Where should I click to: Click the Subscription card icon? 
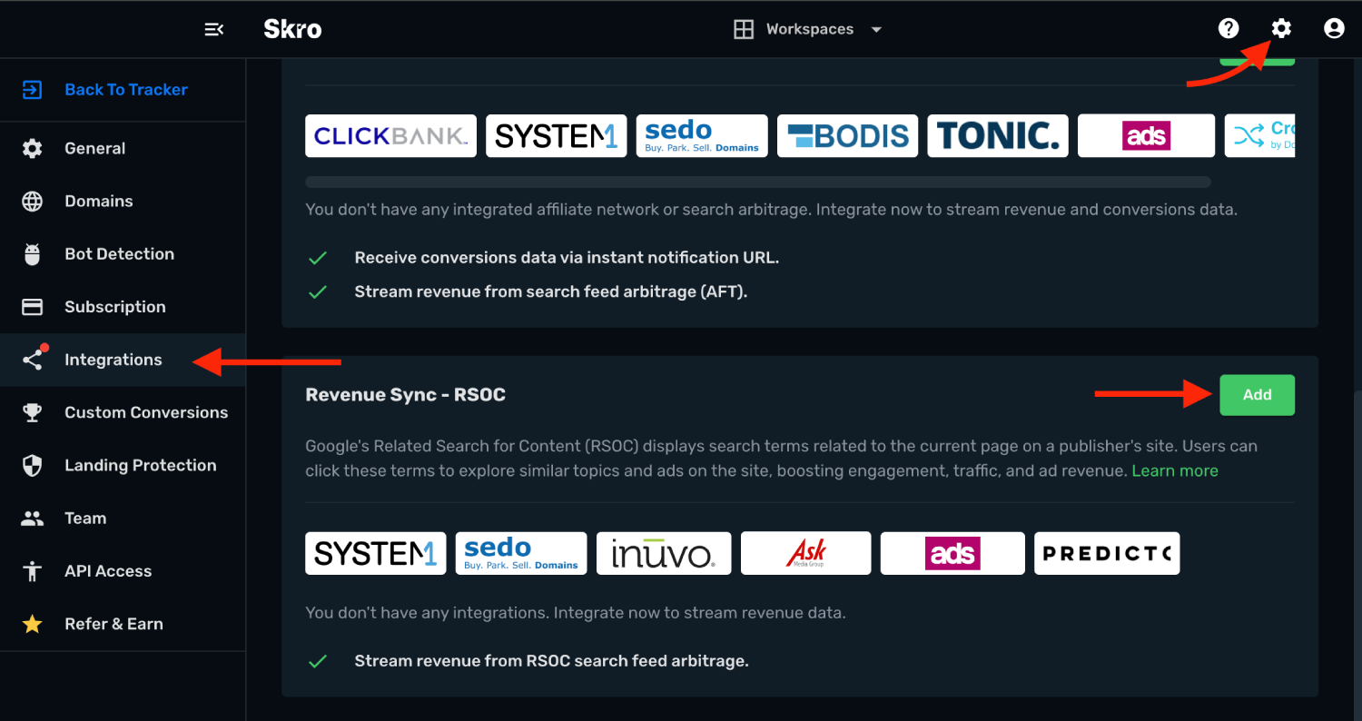tap(33, 307)
